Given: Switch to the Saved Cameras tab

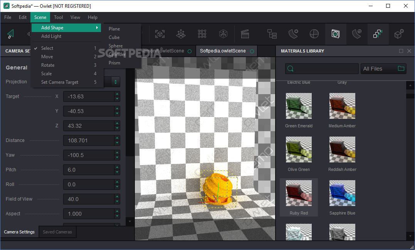Looking at the screenshot, I should (x=57, y=232).
